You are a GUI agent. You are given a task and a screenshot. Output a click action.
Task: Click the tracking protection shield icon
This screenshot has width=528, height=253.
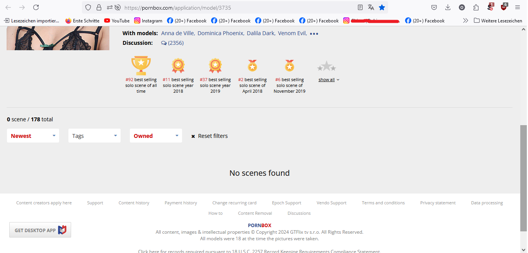(x=88, y=7)
